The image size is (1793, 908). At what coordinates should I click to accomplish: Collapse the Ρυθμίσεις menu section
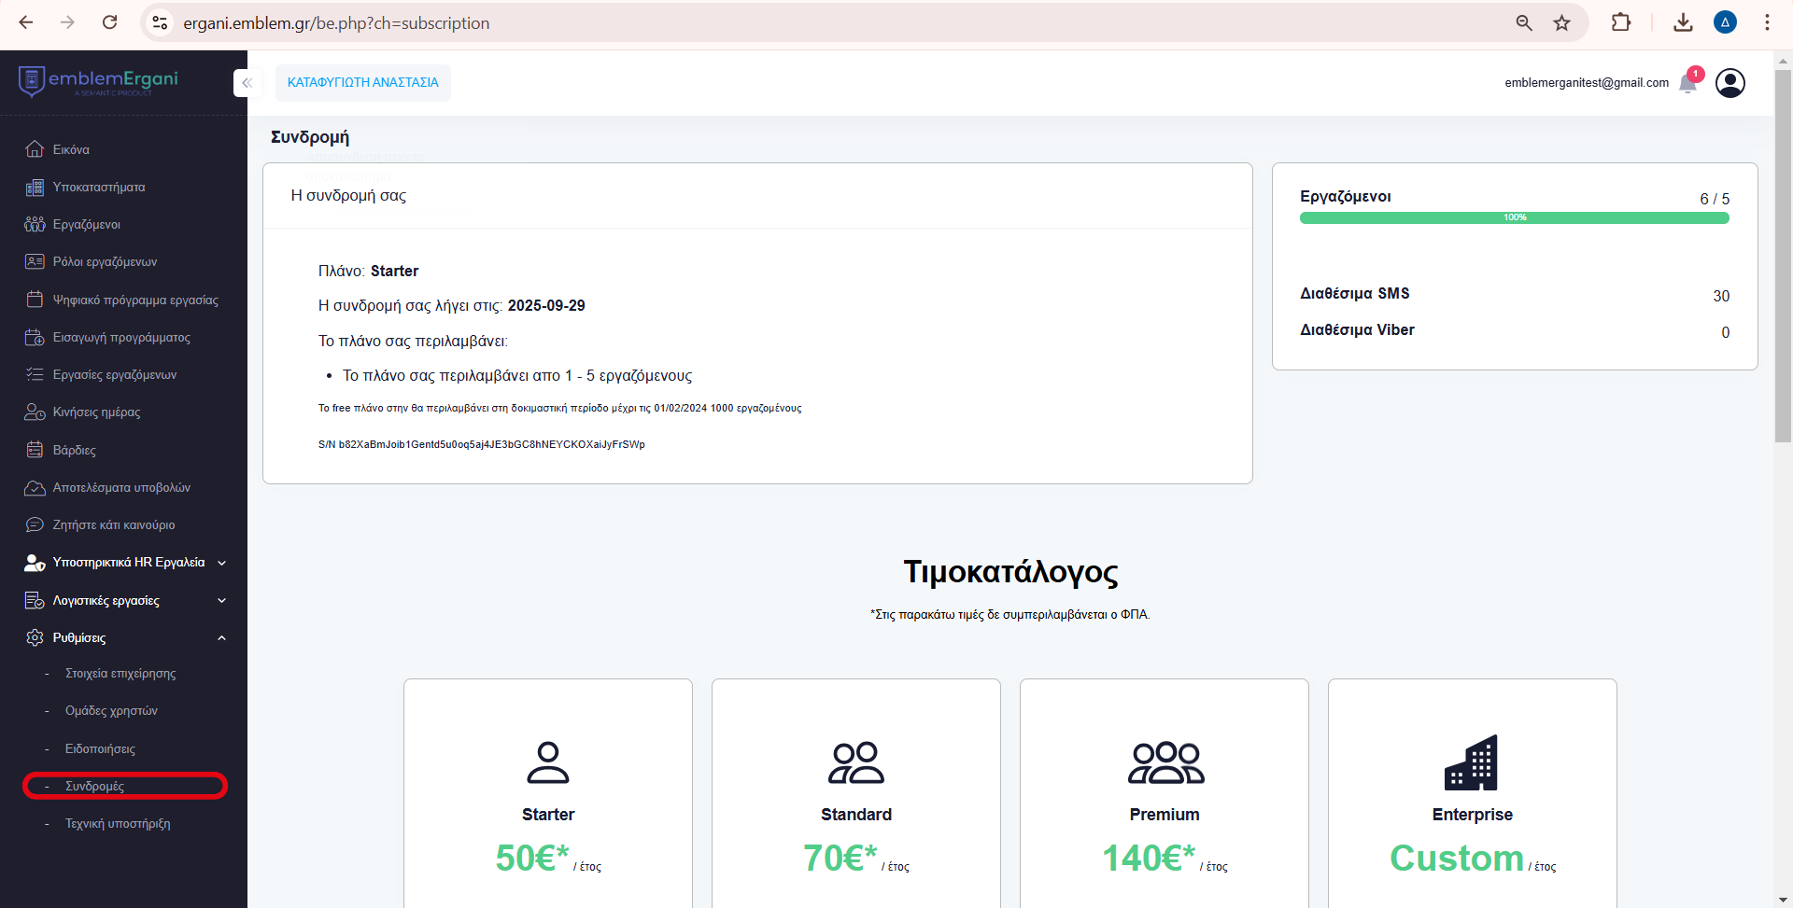click(x=221, y=638)
